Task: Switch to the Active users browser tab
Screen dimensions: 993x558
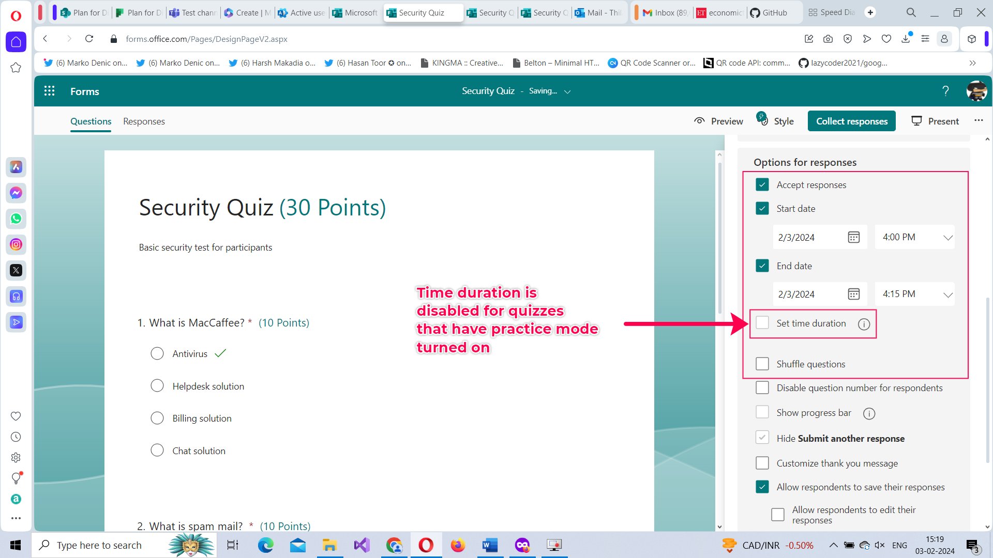Action: [302, 12]
